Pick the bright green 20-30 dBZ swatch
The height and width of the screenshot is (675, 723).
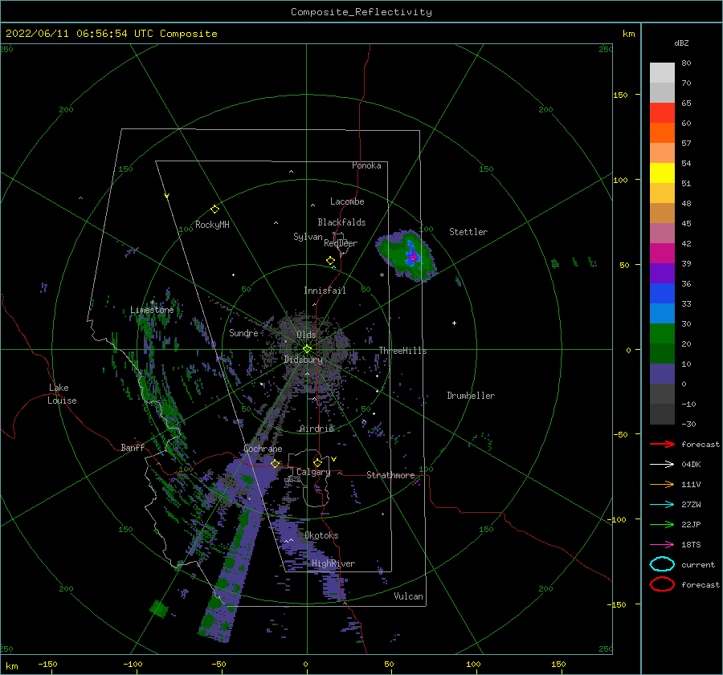pyautogui.click(x=662, y=333)
